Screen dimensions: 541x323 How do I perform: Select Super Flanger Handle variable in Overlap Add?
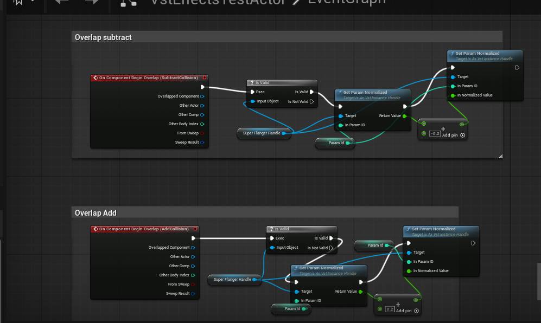click(232, 280)
